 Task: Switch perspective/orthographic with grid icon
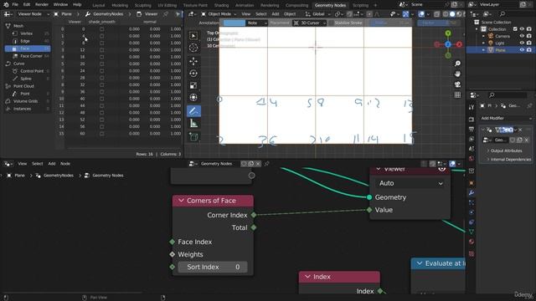coord(457,94)
